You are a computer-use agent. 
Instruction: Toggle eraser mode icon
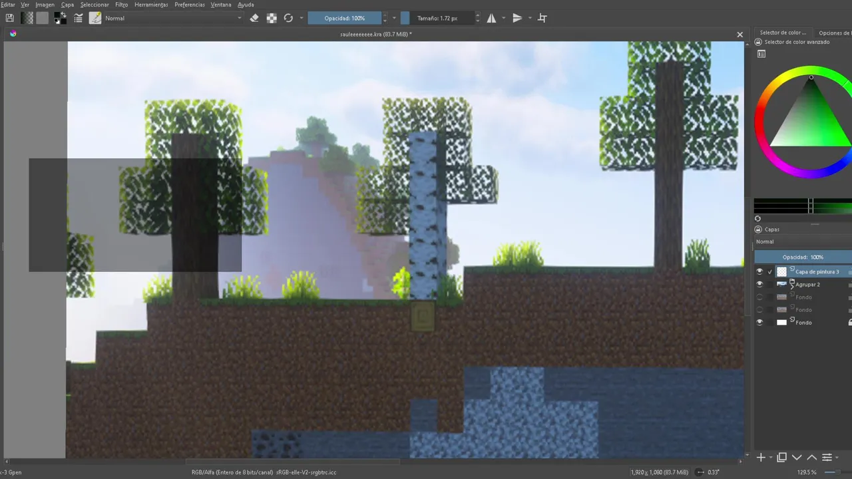[254, 19]
